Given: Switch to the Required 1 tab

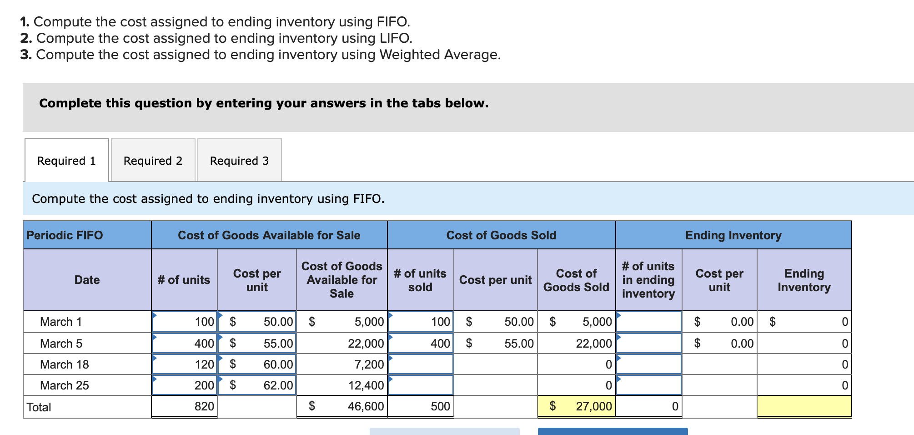Looking at the screenshot, I should [x=67, y=160].
